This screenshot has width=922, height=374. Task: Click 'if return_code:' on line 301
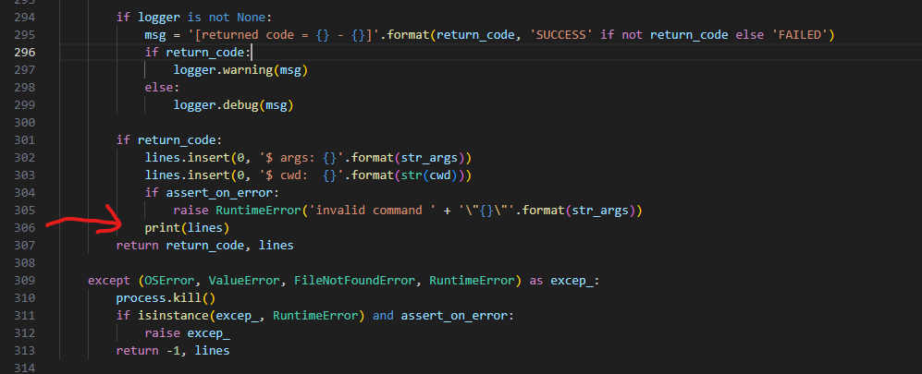(169, 141)
